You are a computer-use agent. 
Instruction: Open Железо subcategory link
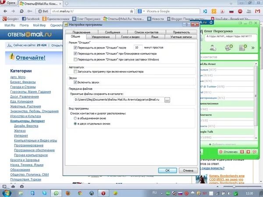pyautogui.click(x=20, y=130)
